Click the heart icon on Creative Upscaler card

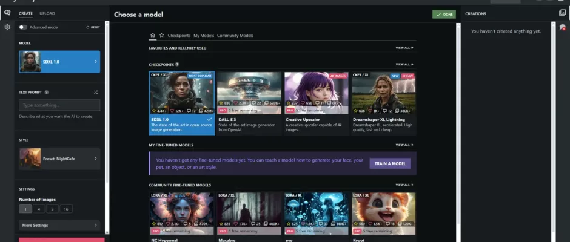(303, 103)
